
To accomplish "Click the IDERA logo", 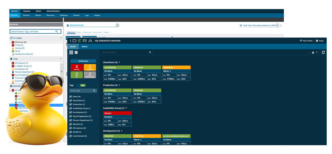I will (81, 41).
